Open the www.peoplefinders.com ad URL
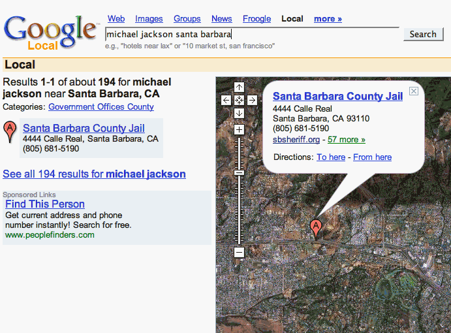 click(50, 235)
